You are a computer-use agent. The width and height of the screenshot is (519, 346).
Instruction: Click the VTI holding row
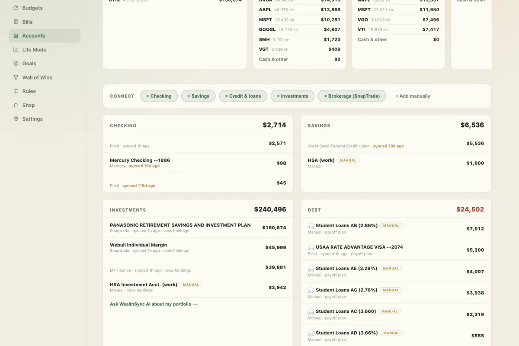398,29
